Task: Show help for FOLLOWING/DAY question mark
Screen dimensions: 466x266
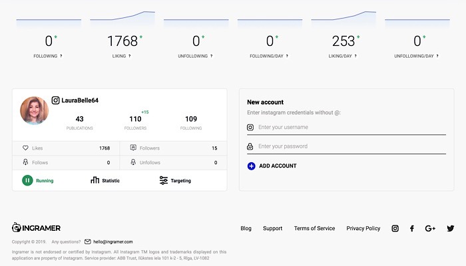Action: (x=287, y=56)
